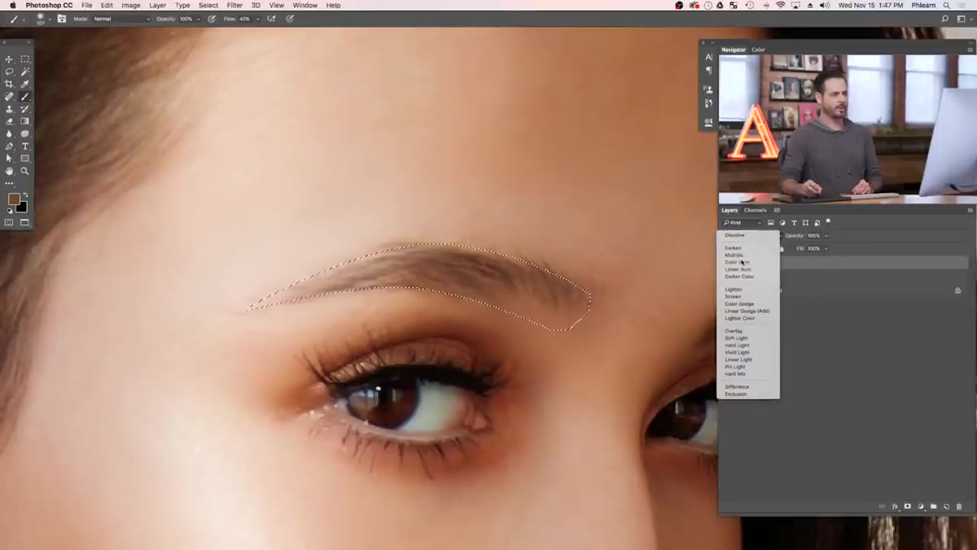The image size is (977, 550).
Task: Select the Rectangle shape tool
Action: pos(25,159)
